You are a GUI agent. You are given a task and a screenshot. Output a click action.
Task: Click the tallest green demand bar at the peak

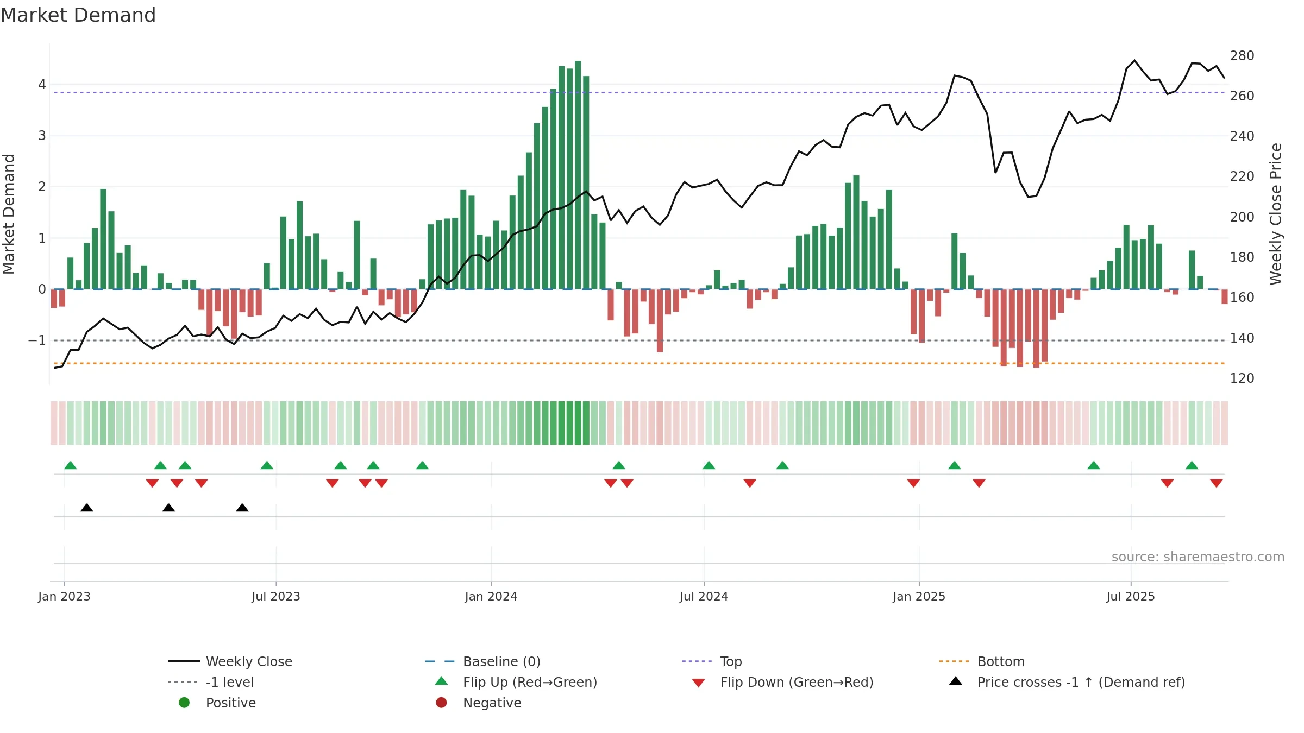tap(578, 175)
